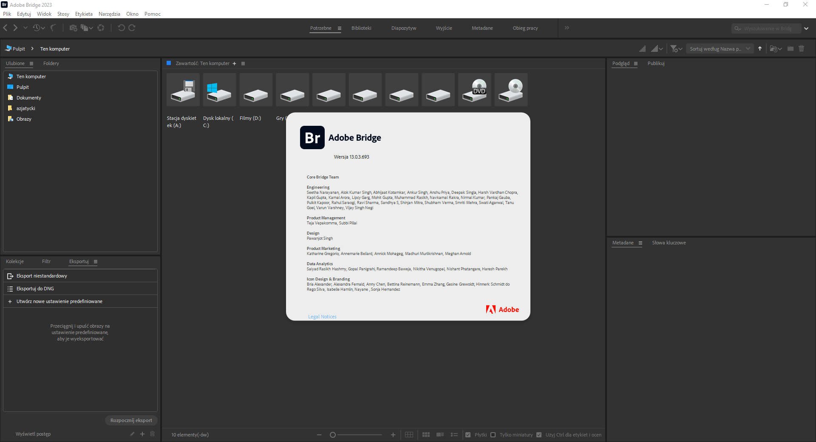Screen dimensions: 816x442
Task: Open thumbnail quality options dropdown
Action: point(657,49)
